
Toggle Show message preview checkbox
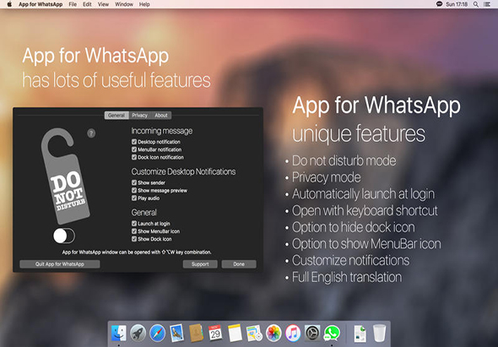click(x=134, y=190)
